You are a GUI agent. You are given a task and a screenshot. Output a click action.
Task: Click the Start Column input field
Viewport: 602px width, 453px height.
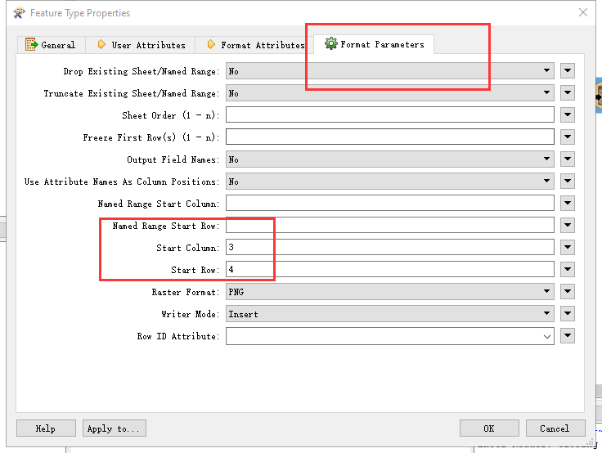click(x=389, y=247)
